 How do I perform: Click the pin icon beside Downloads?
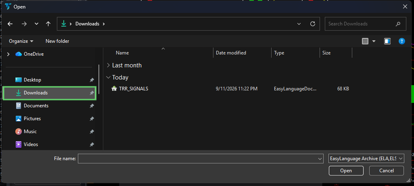92,93
